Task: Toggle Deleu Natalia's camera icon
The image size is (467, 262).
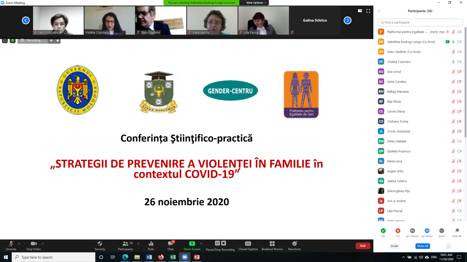Action: pos(459,141)
